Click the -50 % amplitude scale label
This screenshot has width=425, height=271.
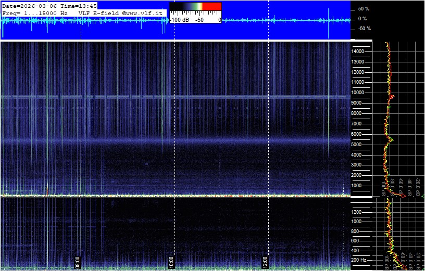(363, 29)
